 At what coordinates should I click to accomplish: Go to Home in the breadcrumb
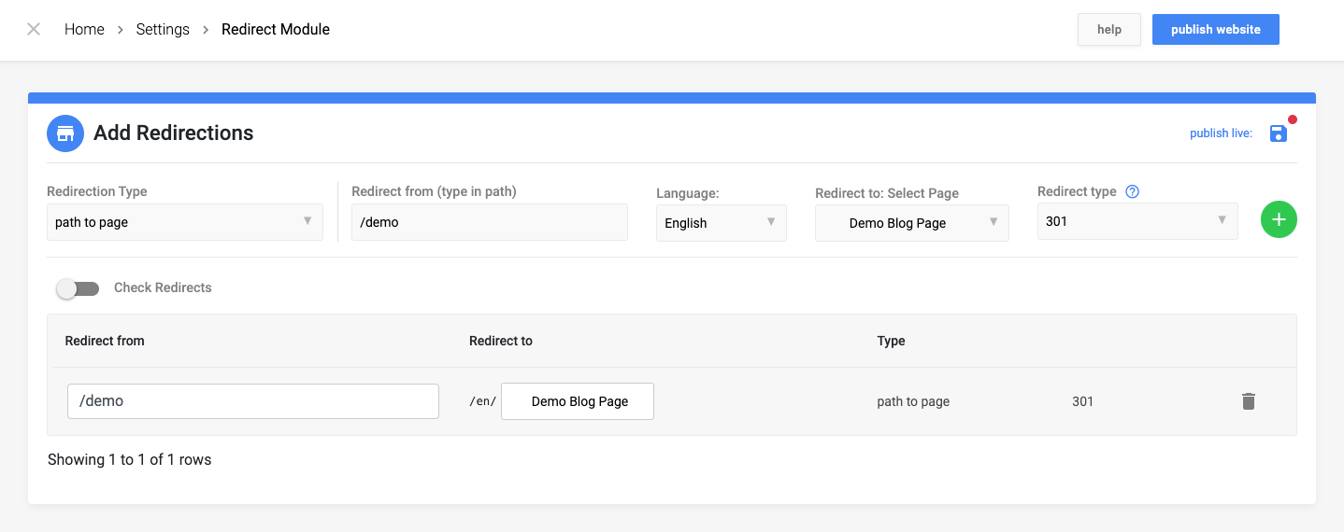84,29
